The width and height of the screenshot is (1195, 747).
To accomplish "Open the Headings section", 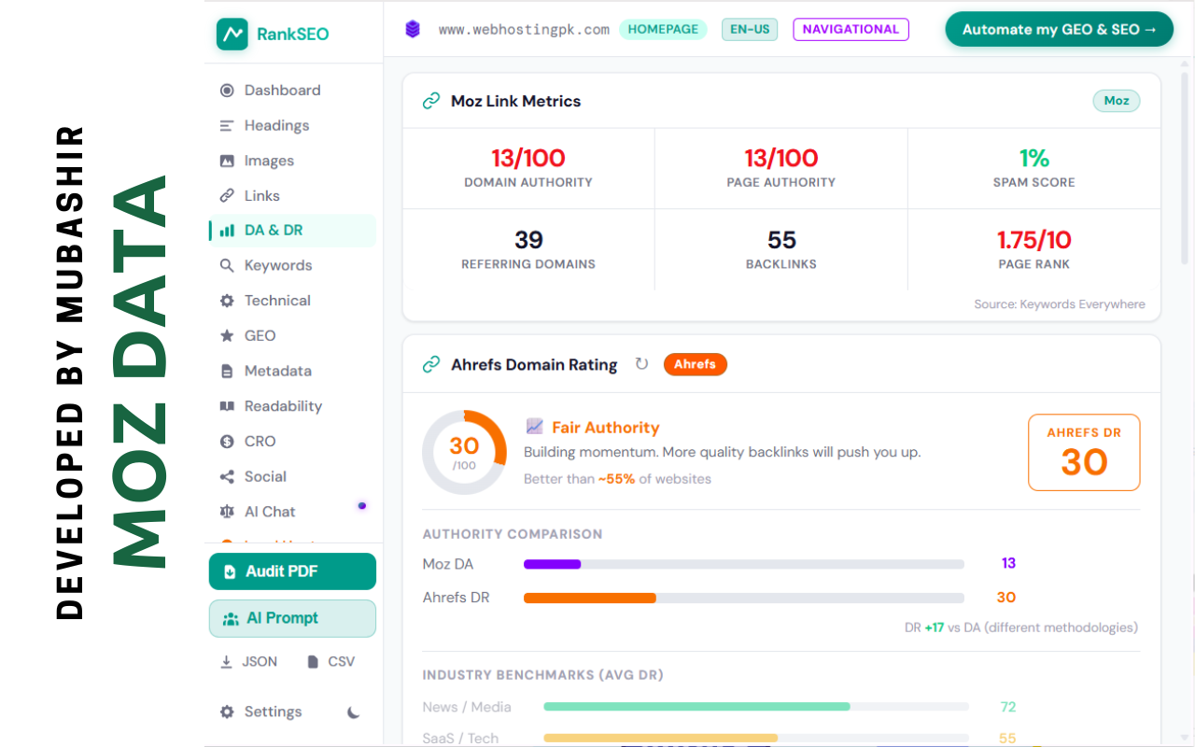I will [292, 125].
